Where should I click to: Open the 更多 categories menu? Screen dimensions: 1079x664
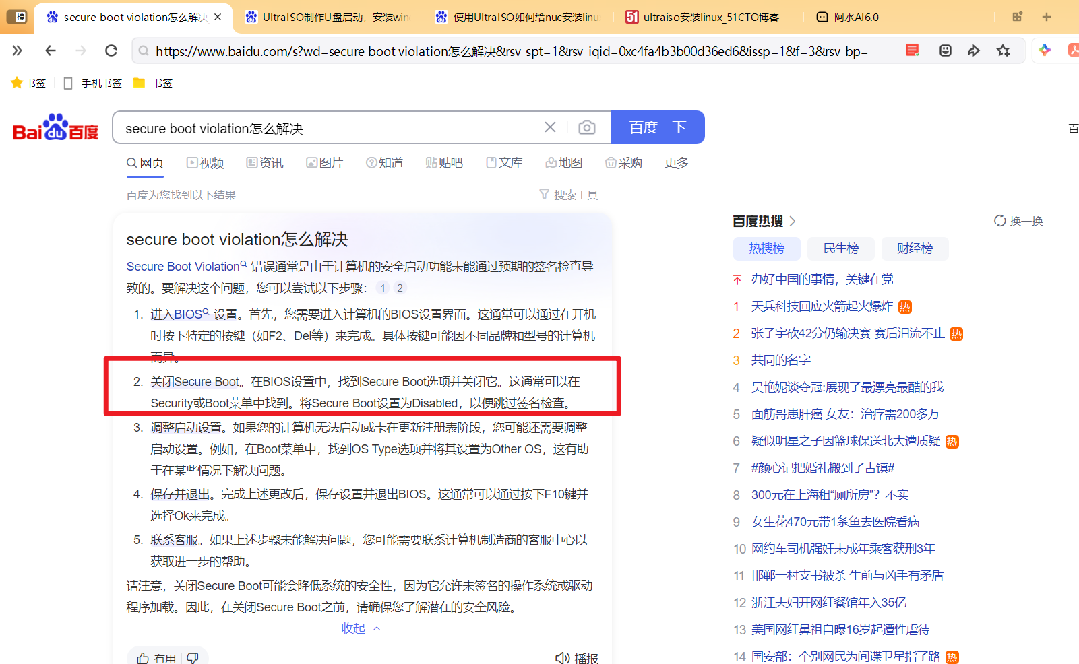(677, 163)
